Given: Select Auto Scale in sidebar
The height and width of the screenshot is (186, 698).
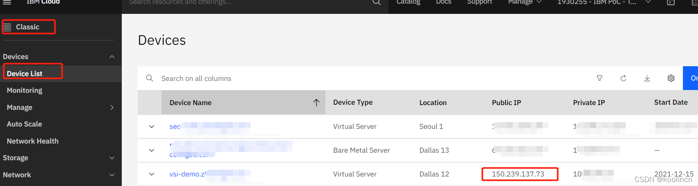Looking at the screenshot, I should 24,124.
